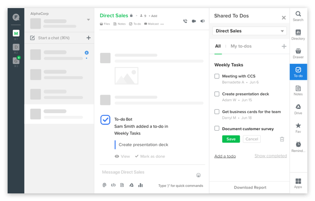315x201 pixels.
Task: Open the chat with 4 unread messages
Action: (x=59, y=55)
